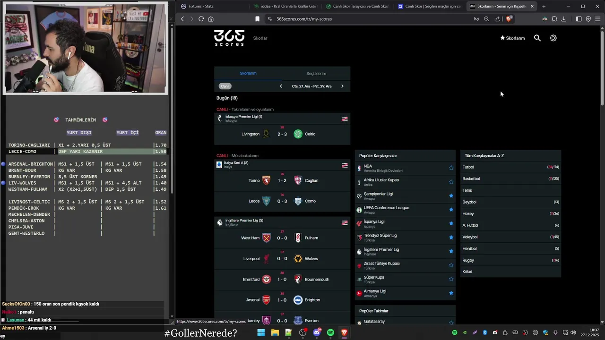Toggle favorite star for Afrika Uluslar Kupası
The image size is (605, 340).
pyautogui.click(x=451, y=182)
